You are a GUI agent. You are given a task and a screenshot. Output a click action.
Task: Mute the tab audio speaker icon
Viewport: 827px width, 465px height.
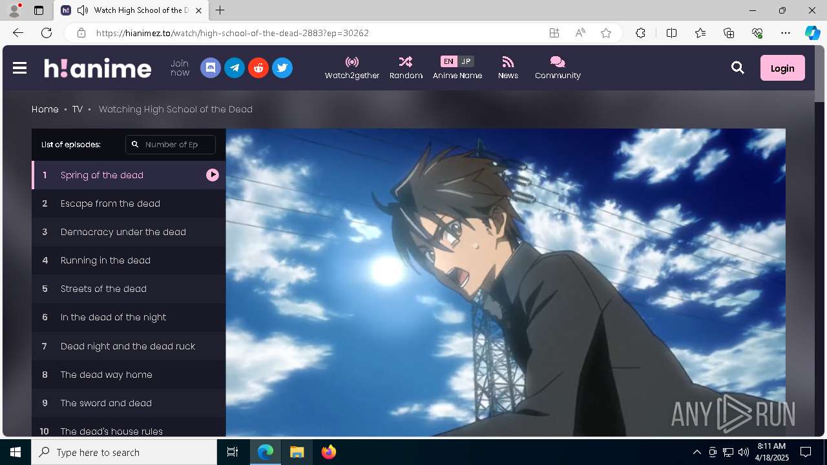82,10
